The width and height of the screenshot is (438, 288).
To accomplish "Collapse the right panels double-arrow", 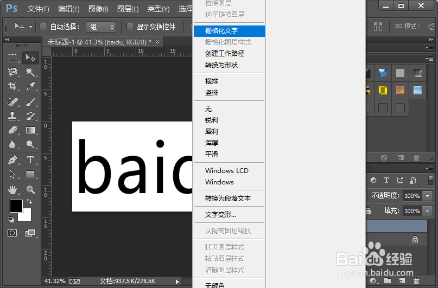I will [431, 40].
